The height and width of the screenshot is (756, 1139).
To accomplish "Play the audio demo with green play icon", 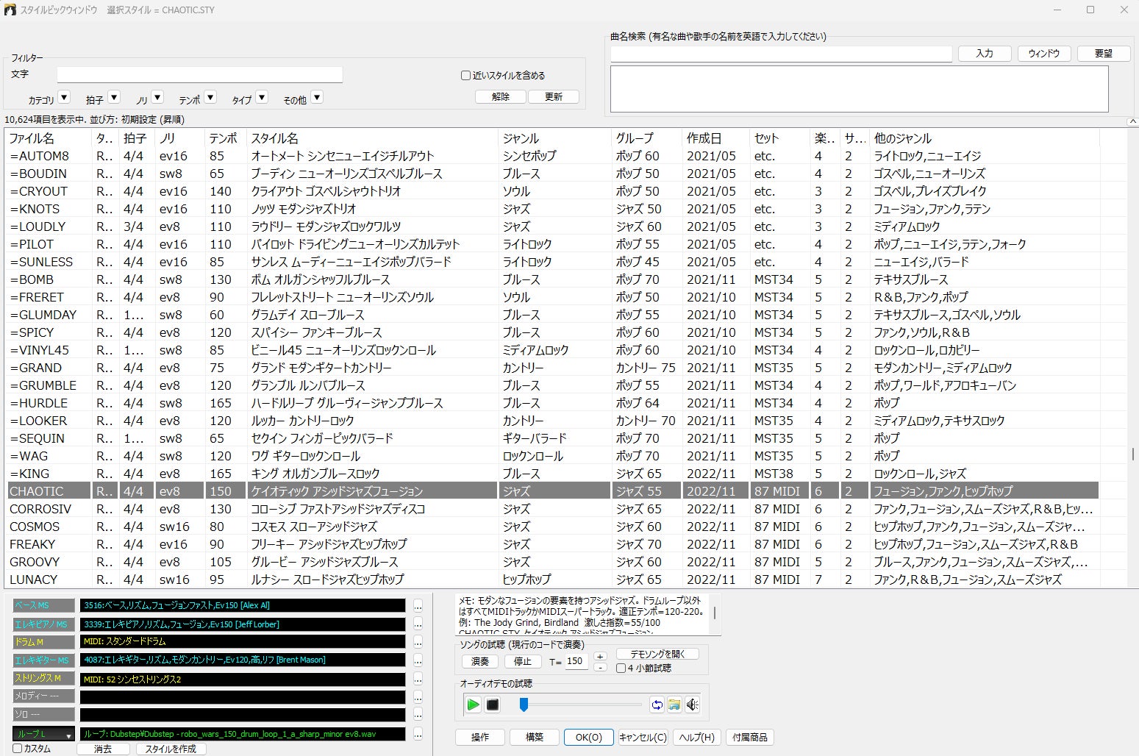I will click(x=473, y=705).
